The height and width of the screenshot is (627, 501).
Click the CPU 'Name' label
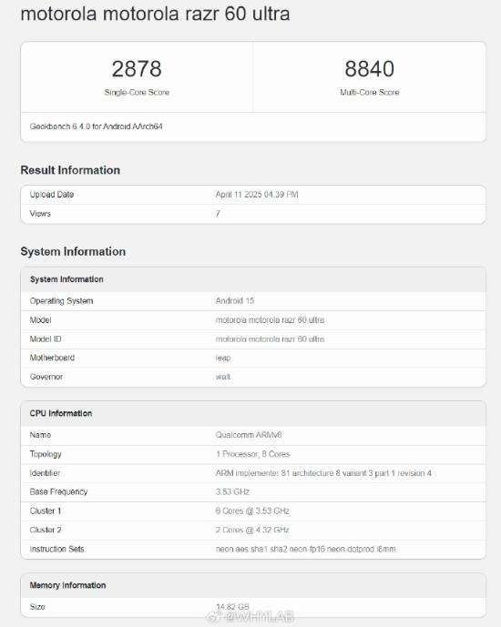(x=40, y=435)
